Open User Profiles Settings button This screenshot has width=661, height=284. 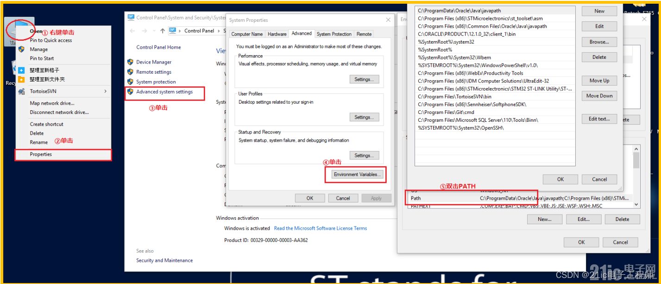[x=364, y=117]
